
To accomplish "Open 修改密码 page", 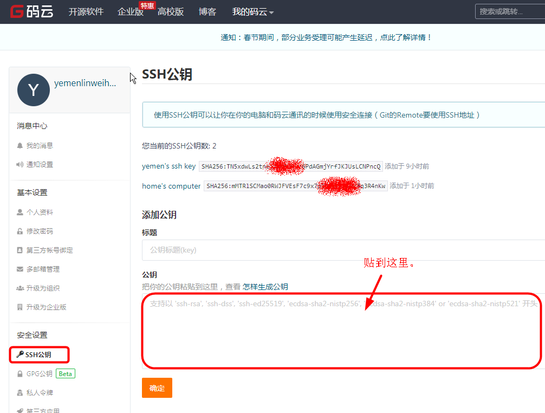I will [x=40, y=231].
